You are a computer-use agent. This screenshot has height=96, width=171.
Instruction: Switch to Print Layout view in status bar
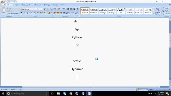[138, 90]
